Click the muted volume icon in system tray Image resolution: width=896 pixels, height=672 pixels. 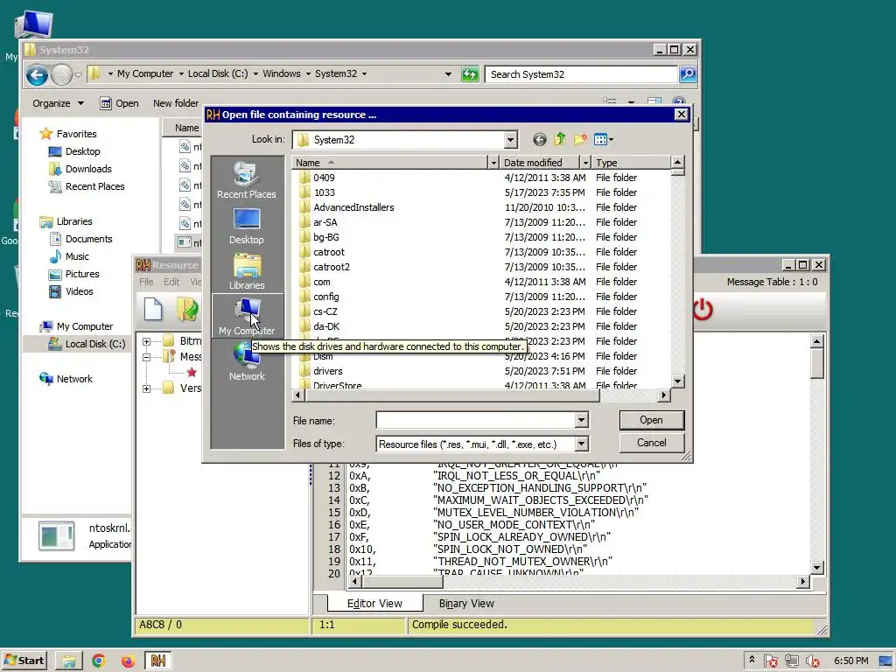point(813,661)
